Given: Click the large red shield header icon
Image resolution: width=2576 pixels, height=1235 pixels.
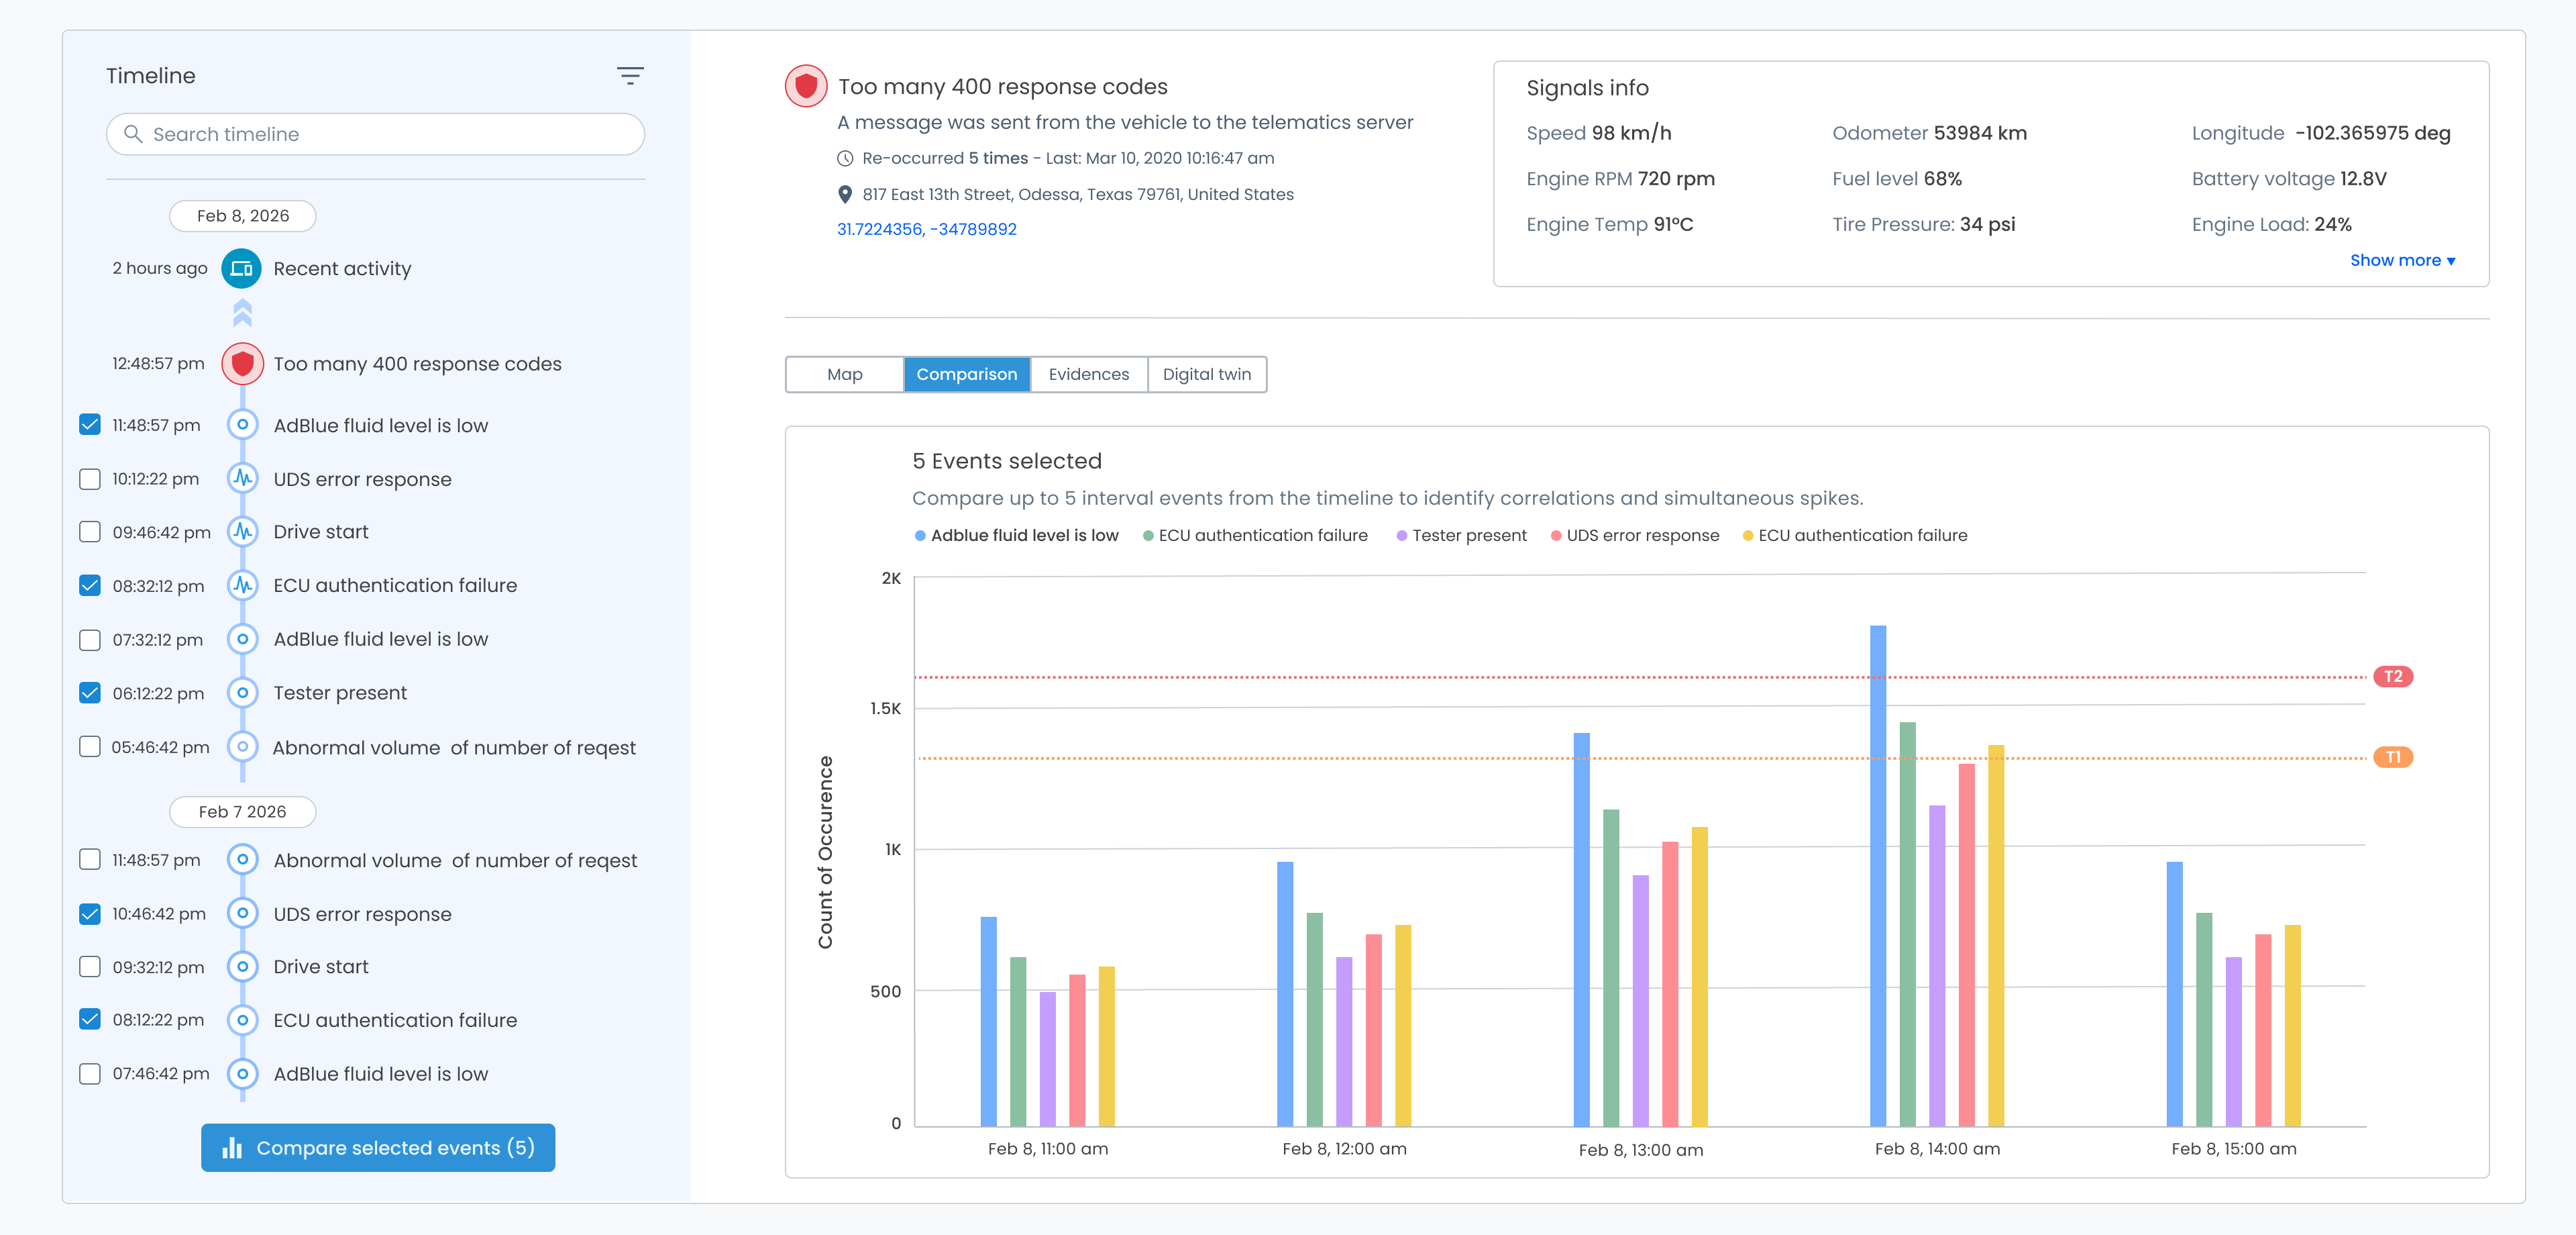Looking at the screenshot, I should click(806, 86).
